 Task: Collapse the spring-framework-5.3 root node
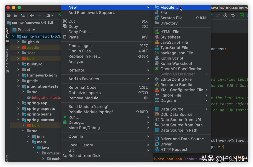tap(13, 36)
